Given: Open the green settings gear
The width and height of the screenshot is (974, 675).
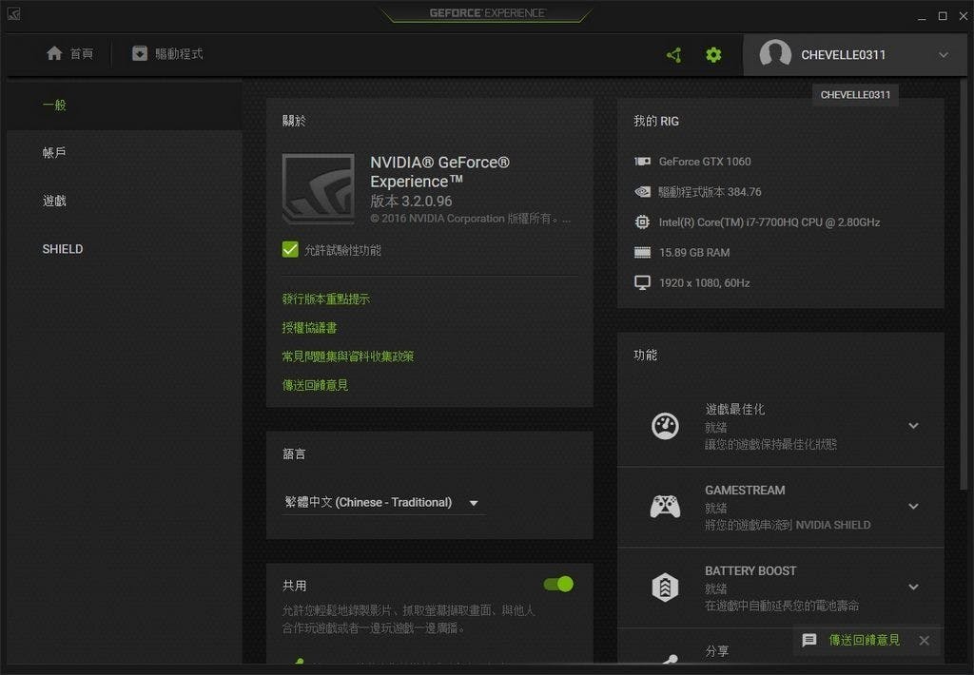Looking at the screenshot, I should [x=713, y=54].
